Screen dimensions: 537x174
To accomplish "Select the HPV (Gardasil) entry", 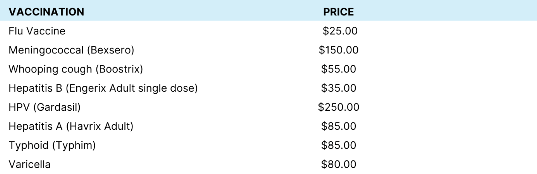I will 45,107.
